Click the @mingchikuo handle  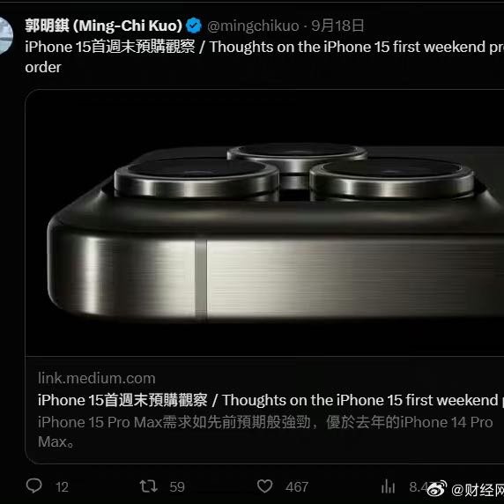(x=253, y=26)
